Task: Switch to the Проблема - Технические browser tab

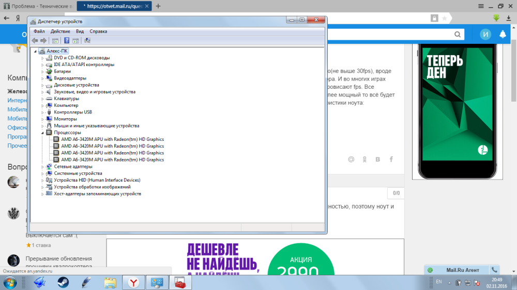Action: coord(38,6)
